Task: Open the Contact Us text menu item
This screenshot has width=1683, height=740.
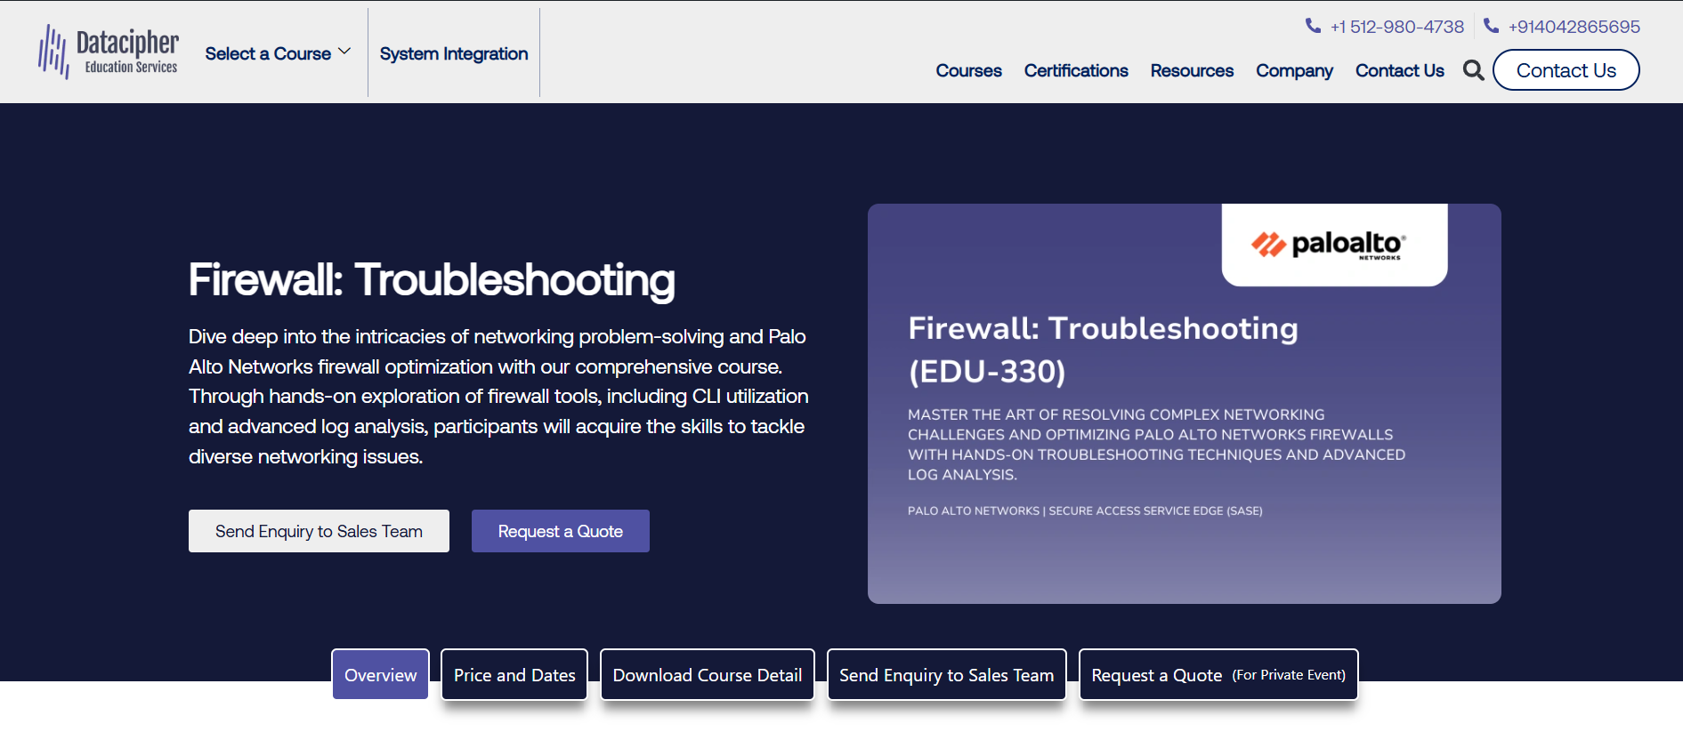Action: pyautogui.click(x=1399, y=70)
